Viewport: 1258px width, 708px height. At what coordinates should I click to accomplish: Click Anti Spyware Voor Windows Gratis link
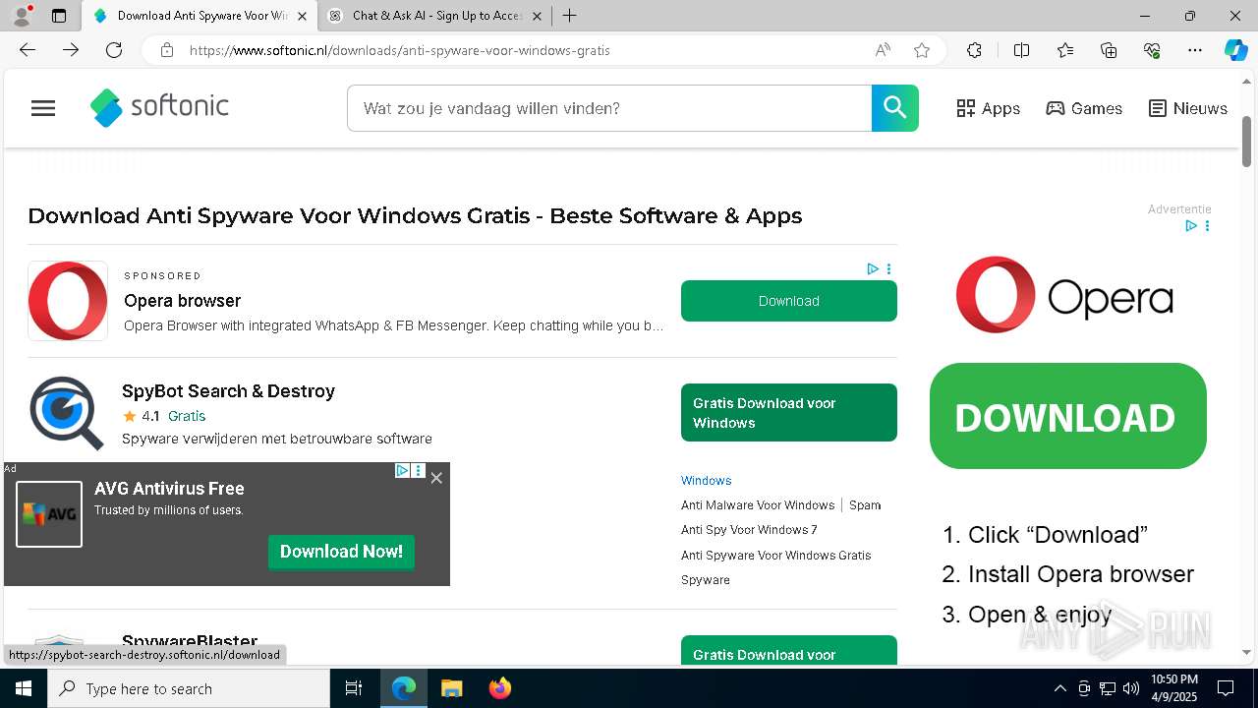[x=776, y=556]
